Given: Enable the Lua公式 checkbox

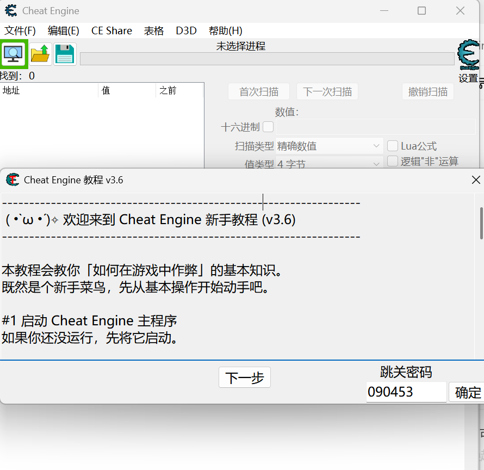Looking at the screenshot, I should tap(393, 146).
